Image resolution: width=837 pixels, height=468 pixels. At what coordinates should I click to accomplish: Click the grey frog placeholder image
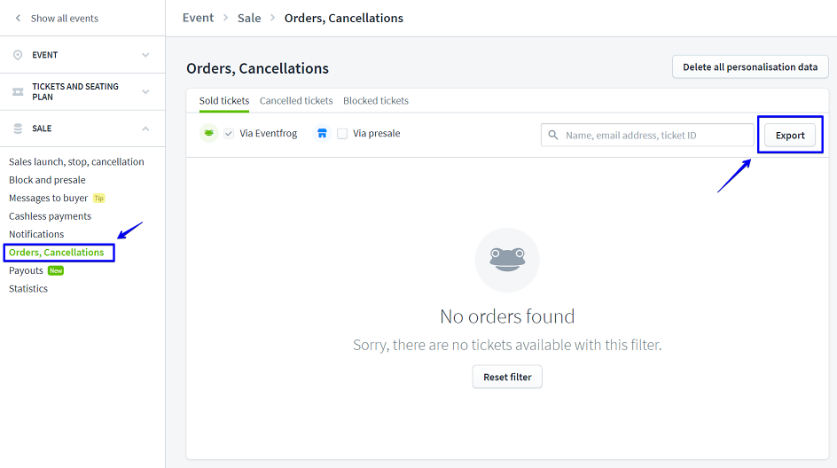pyautogui.click(x=507, y=260)
